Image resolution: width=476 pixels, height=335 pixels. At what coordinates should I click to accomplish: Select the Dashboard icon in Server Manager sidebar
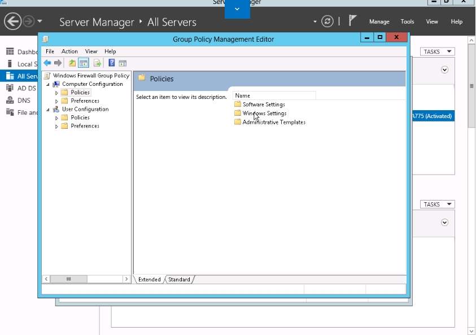10,51
